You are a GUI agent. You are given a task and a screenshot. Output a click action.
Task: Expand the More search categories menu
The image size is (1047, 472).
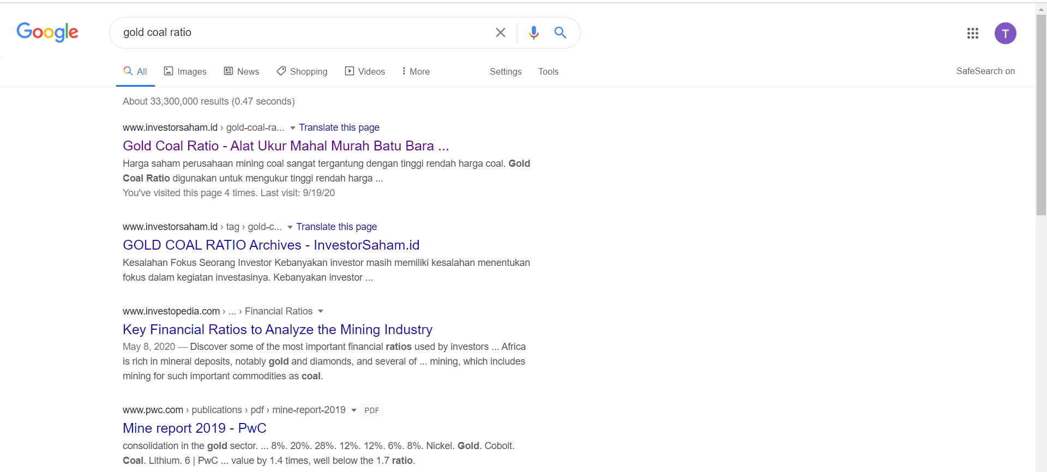point(416,71)
